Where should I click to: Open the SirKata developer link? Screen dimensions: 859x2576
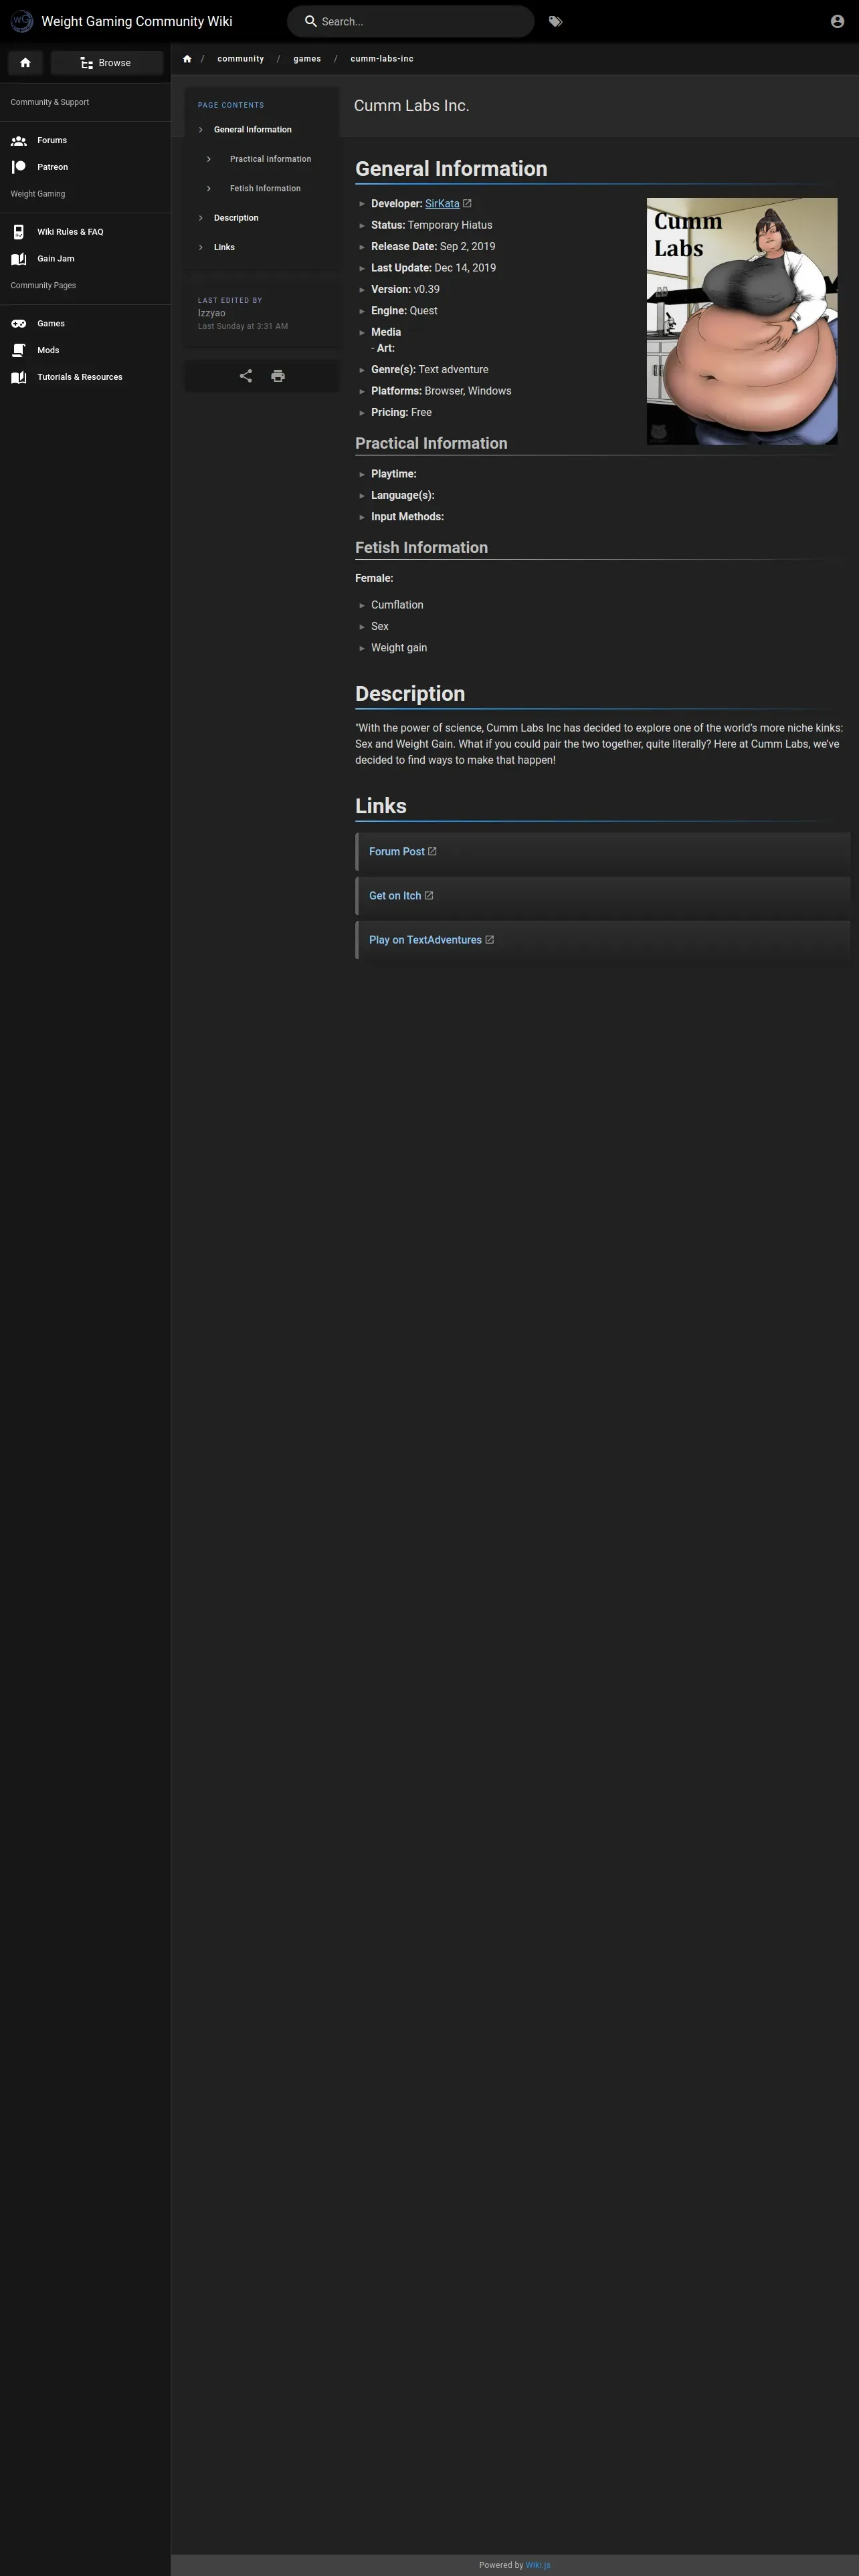442,204
